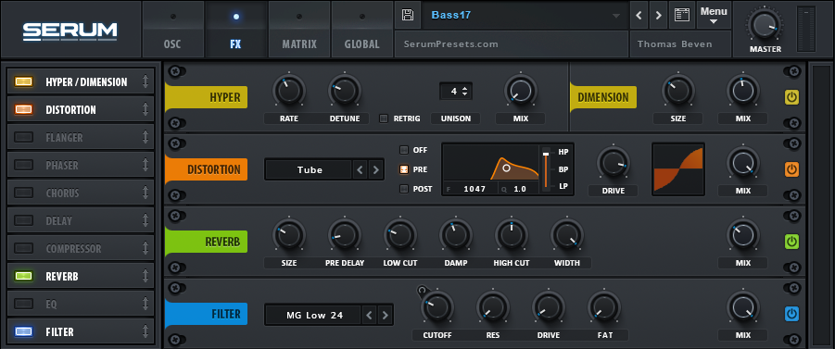The width and height of the screenshot is (835, 349).
Task: Turn off Hyper/Dimension power button
Action: tap(791, 97)
